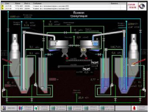Viewport: 149px width, 112px height.
Task: Select alarm row numbered 4
Action: pos(64,8)
